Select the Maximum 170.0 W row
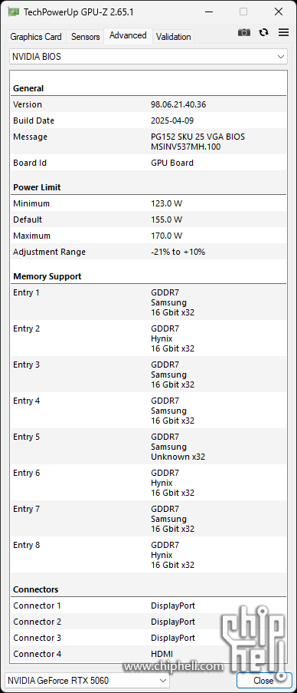 (148, 236)
